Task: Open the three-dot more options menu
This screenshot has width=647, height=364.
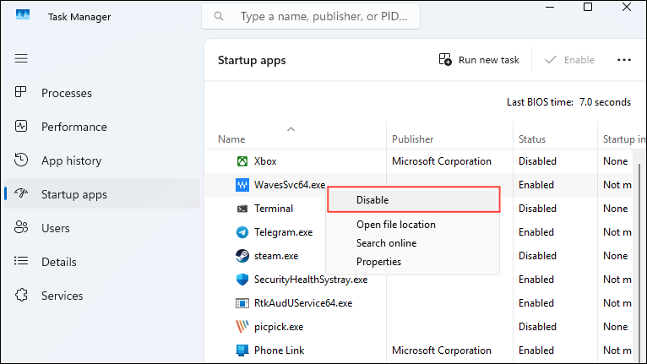Action: coord(624,60)
